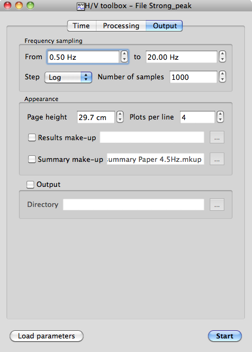Switch to the Time tab
The height and width of the screenshot is (352, 252).
click(81, 26)
